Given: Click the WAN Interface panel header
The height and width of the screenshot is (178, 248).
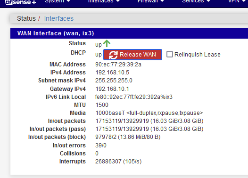Looking at the screenshot, I should (129, 33).
